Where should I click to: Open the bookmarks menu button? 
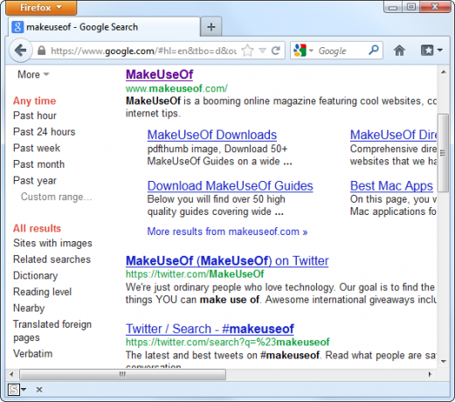click(x=431, y=51)
